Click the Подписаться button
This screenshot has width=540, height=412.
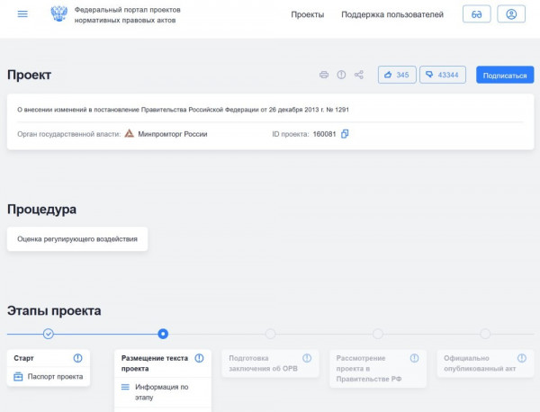click(x=504, y=76)
